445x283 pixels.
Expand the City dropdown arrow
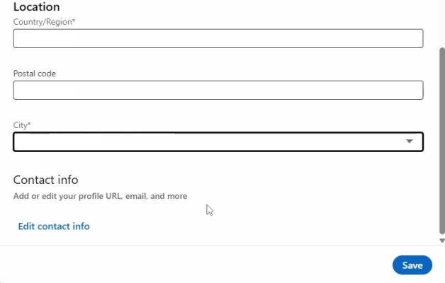coord(409,141)
